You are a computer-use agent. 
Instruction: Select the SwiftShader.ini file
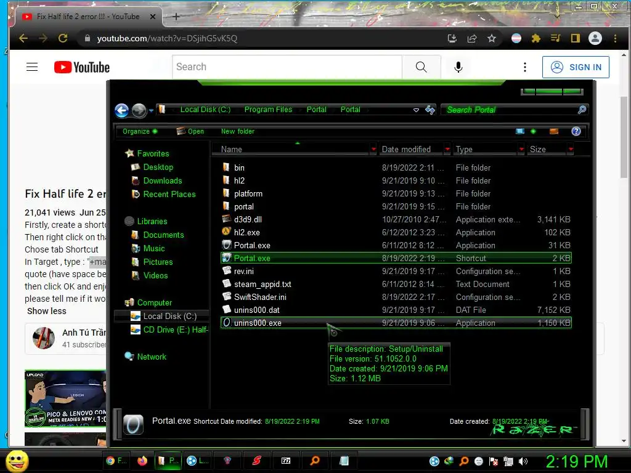tap(260, 297)
